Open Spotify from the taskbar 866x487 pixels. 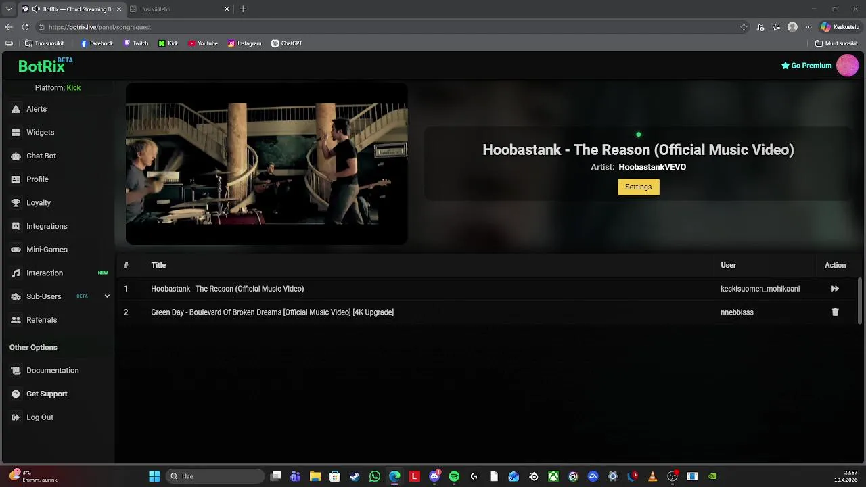pyautogui.click(x=454, y=476)
